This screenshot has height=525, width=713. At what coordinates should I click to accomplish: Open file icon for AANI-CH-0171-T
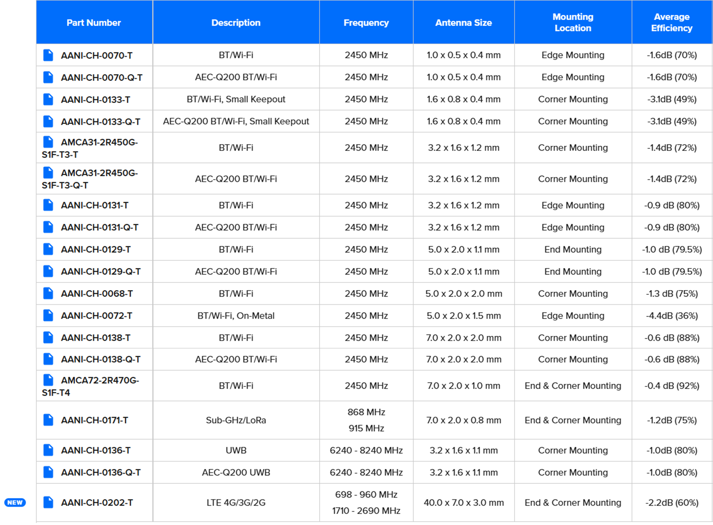coord(48,420)
